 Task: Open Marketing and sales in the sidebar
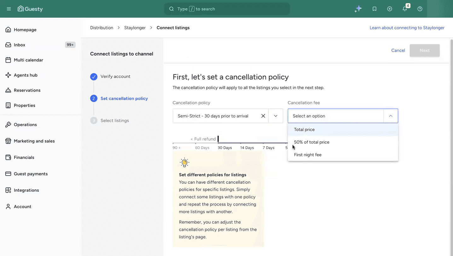click(x=34, y=141)
